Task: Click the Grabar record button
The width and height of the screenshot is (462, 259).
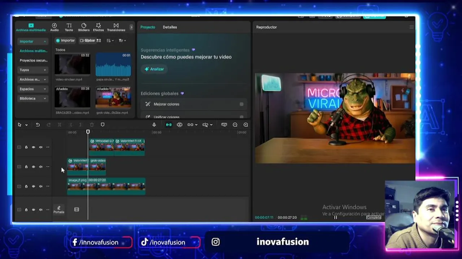Action: tap(87, 41)
